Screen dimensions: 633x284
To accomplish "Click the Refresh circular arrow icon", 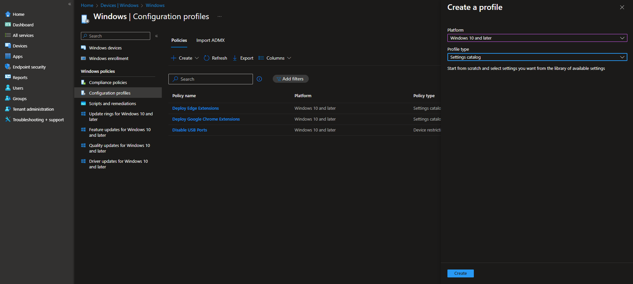I will pyautogui.click(x=207, y=58).
